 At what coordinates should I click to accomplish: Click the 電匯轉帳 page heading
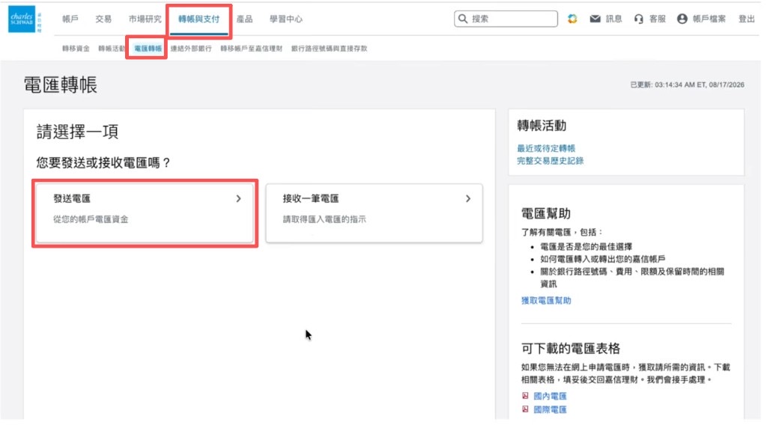click(61, 85)
